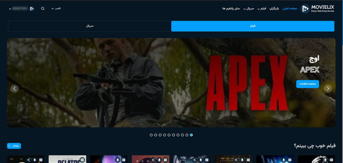This screenshot has width=343, height=163.
Task: Open the سایر پلتفرم ها navigation link
Action: [x=231, y=8]
